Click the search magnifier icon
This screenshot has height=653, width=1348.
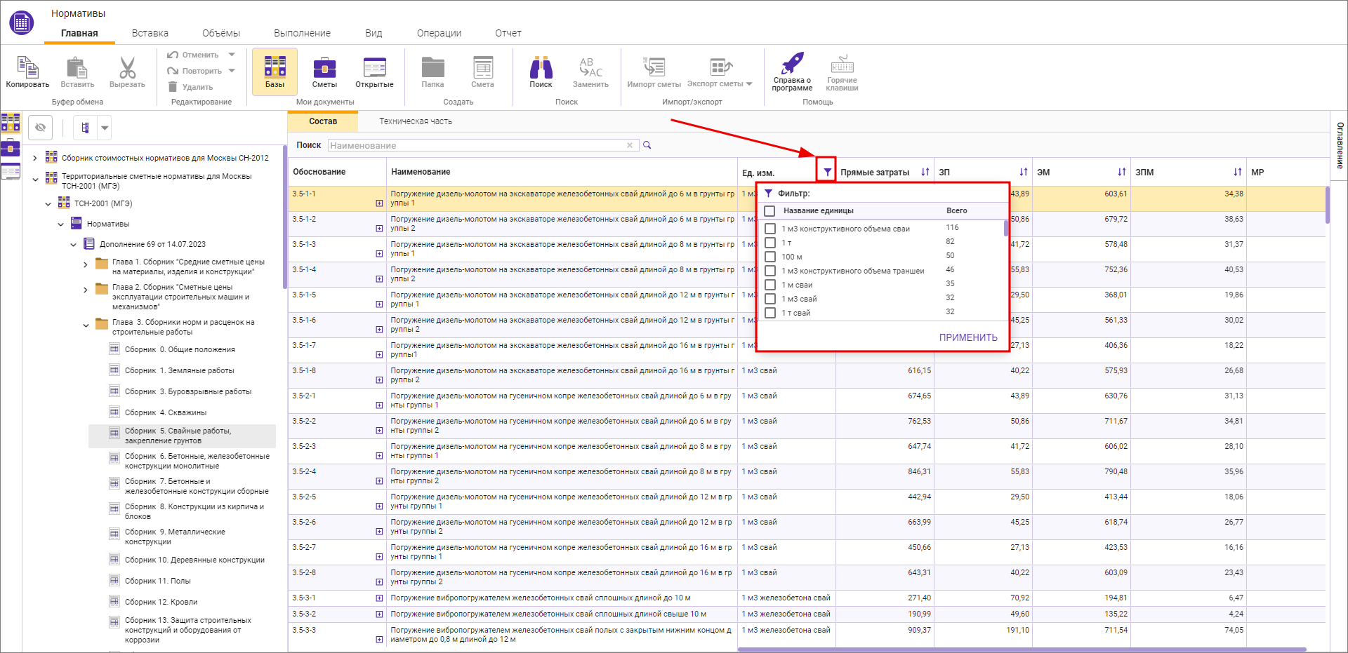click(647, 145)
